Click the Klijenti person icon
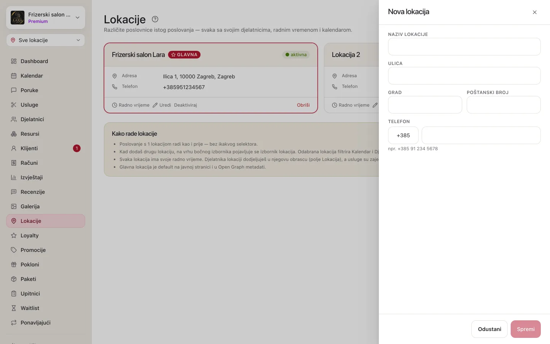550x344 pixels. [14, 148]
